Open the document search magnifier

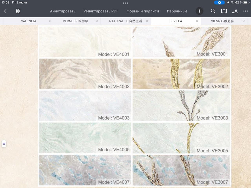coord(213,11)
